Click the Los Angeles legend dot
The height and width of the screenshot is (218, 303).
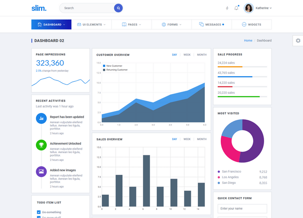[219, 177]
